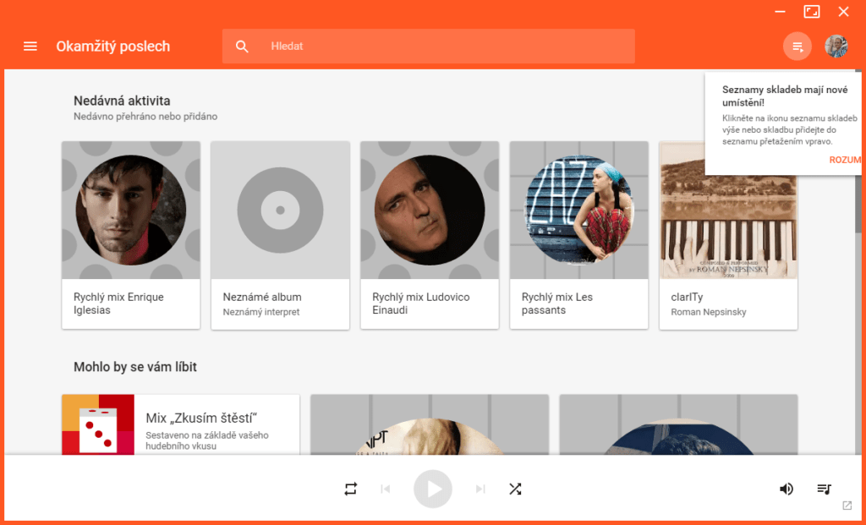Click the Nedávná aktivita heading
The image size is (866, 525).
tap(122, 101)
